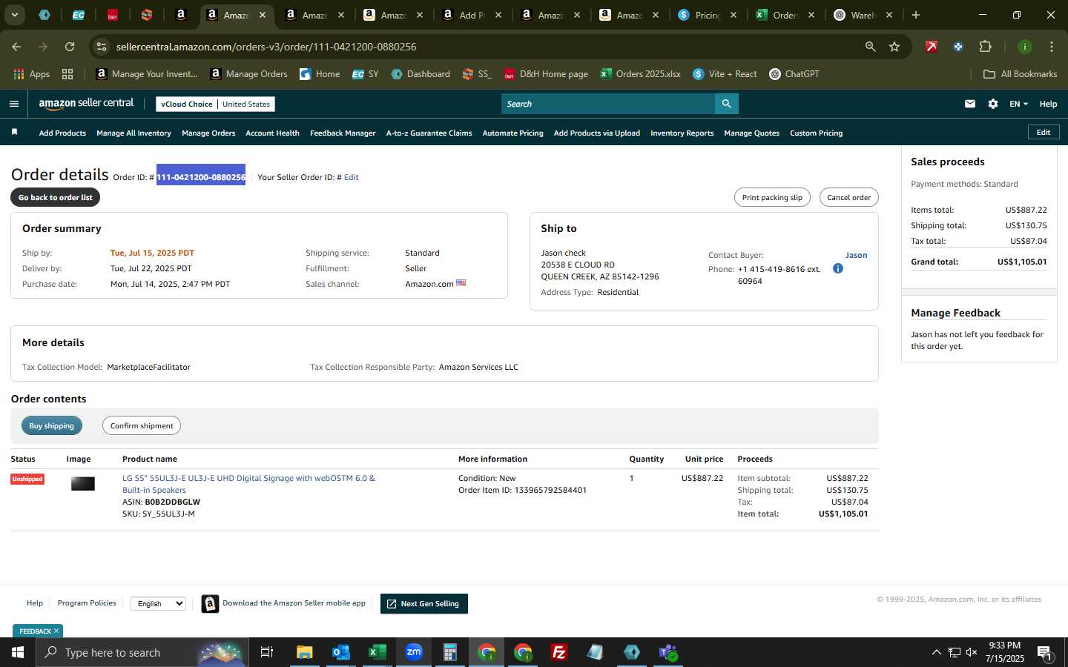The height and width of the screenshot is (667, 1068).
Task: Click the Amazon Seller Central logo
Action: (x=86, y=104)
